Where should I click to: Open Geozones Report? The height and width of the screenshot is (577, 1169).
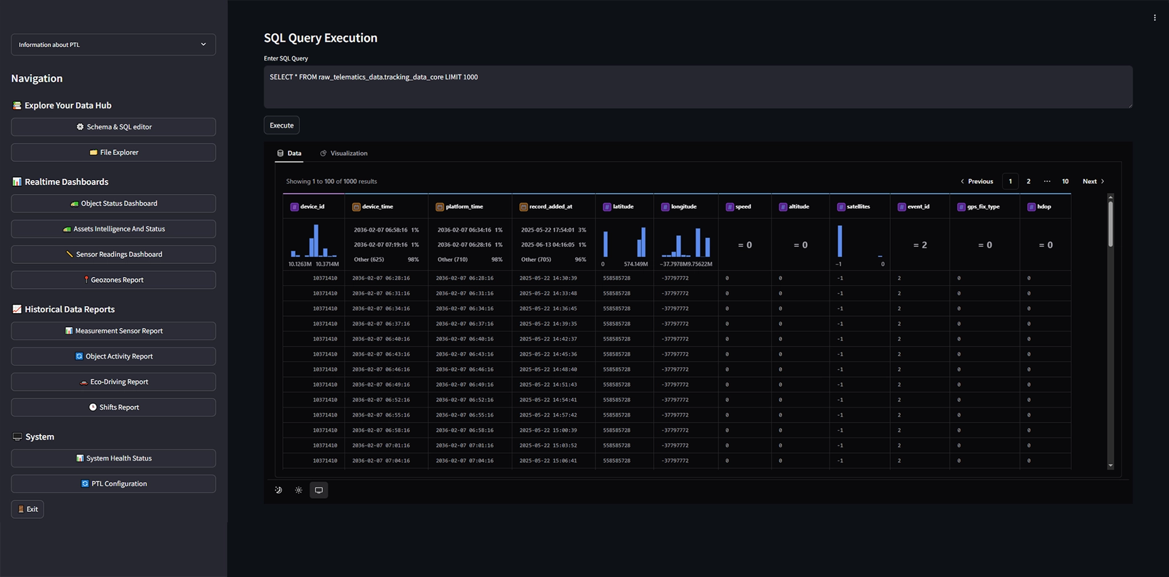pyautogui.click(x=113, y=280)
